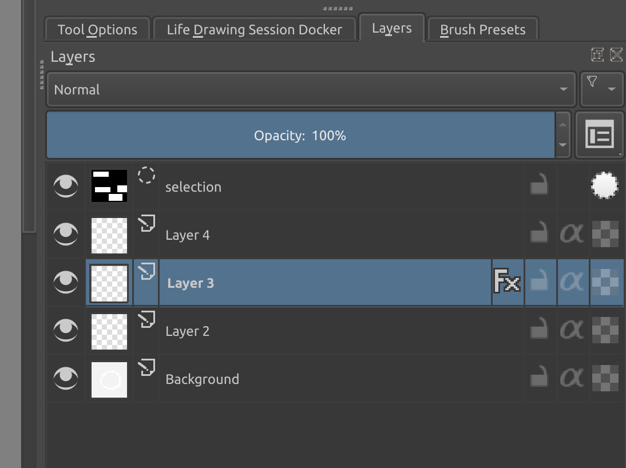Open the Life Drawing Session Docker tab
This screenshot has width=626, height=468.
pyautogui.click(x=254, y=30)
